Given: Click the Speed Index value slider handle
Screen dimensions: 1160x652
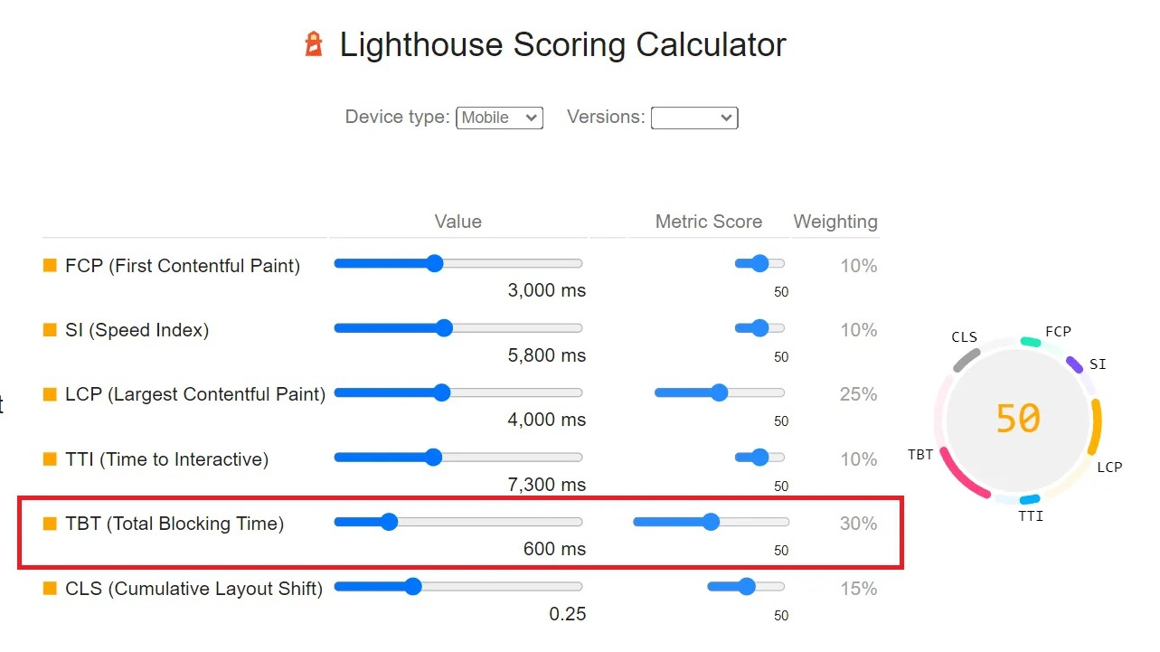Looking at the screenshot, I should coord(444,327).
